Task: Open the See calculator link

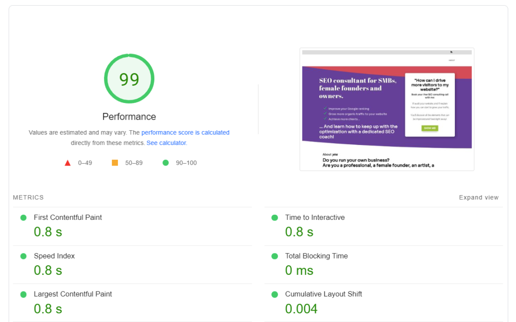Action: pyautogui.click(x=166, y=142)
